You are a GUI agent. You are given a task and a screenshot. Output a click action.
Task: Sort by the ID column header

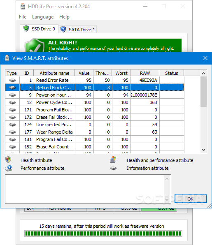coord(26,73)
